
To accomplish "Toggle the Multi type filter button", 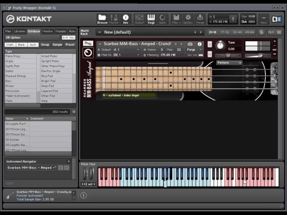I will tap(9, 45).
